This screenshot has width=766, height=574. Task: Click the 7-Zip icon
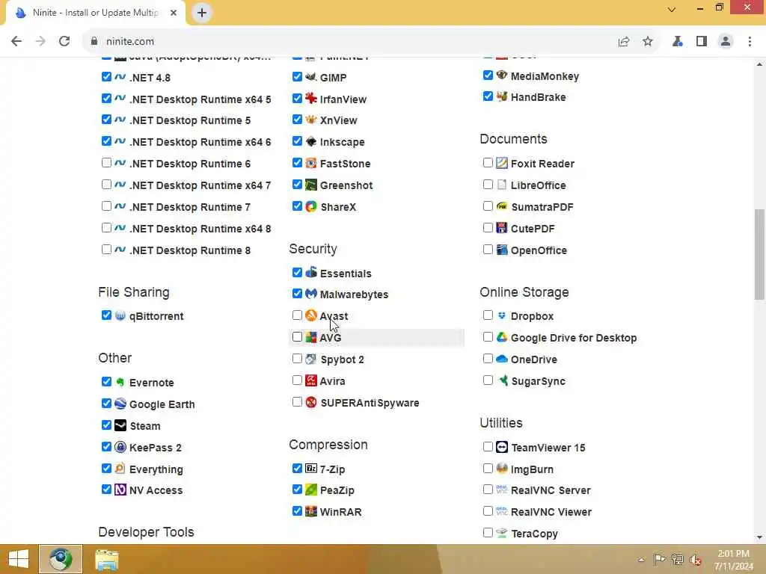(311, 469)
